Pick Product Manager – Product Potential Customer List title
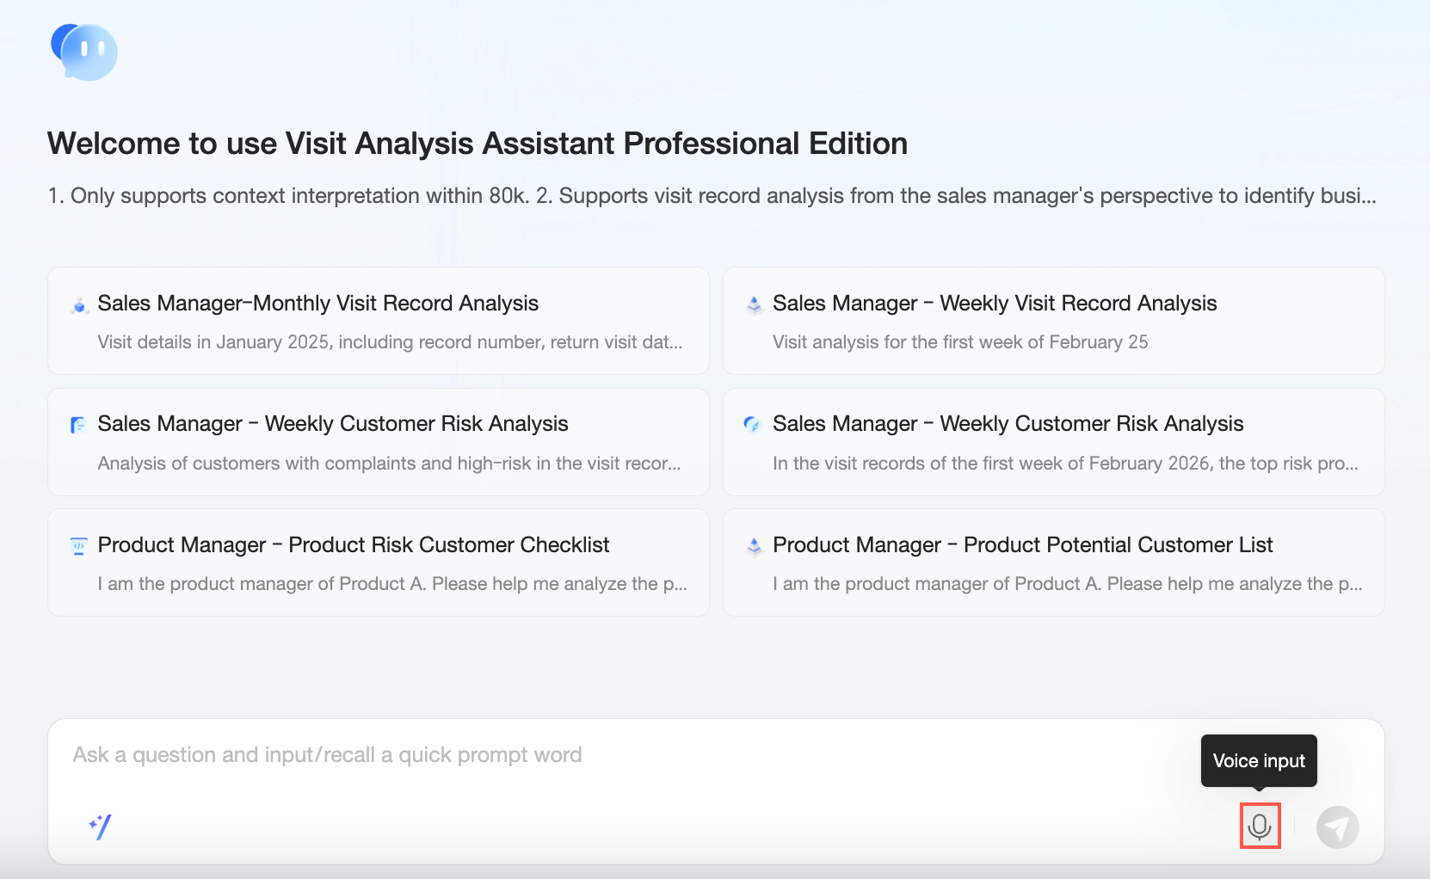This screenshot has width=1430, height=879. pyautogui.click(x=1022, y=545)
